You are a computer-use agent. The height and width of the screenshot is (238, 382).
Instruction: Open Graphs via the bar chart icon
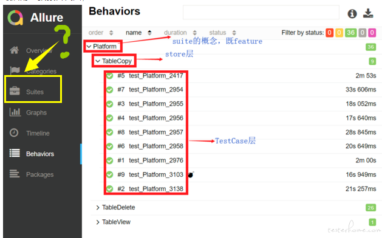15,112
